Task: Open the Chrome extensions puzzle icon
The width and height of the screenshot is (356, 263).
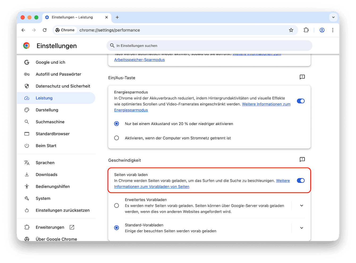Action: (x=306, y=30)
